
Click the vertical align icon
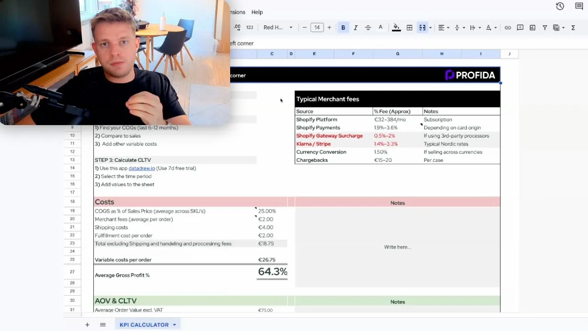(x=457, y=28)
